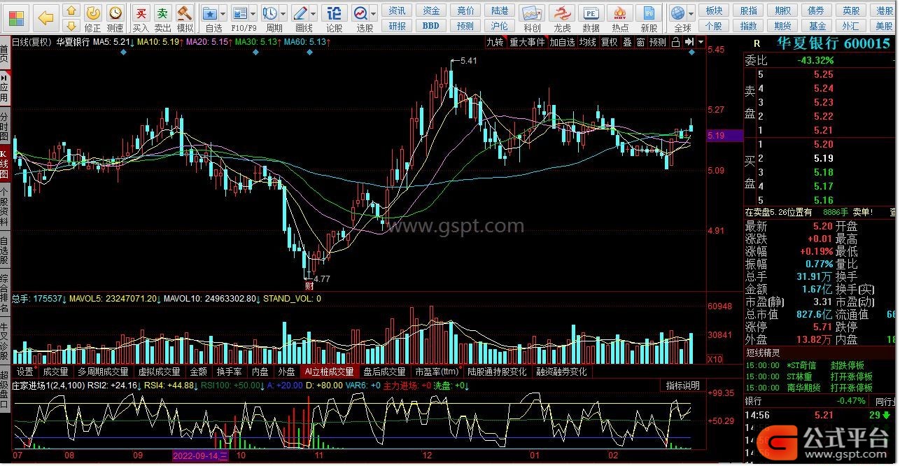Expand the F10/F9 dropdown arrow
Image resolution: width=900 pixels, height=466 pixels.
click(255, 14)
